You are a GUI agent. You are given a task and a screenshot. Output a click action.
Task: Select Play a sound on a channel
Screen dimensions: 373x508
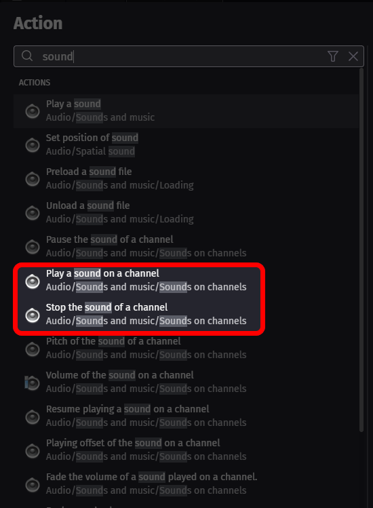tap(139, 280)
